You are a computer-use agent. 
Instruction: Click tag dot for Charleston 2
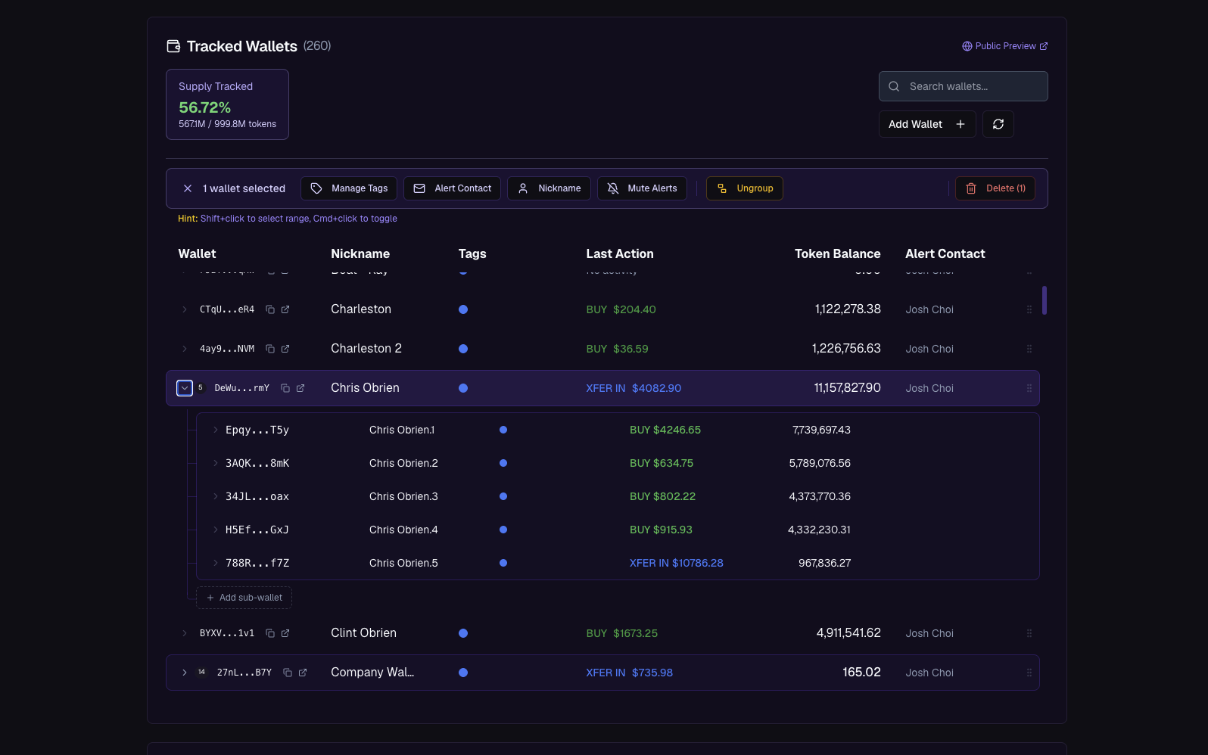coord(463,349)
